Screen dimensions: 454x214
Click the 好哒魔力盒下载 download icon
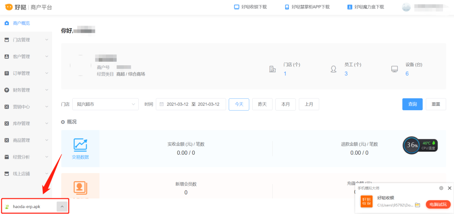[x=350, y=7]
